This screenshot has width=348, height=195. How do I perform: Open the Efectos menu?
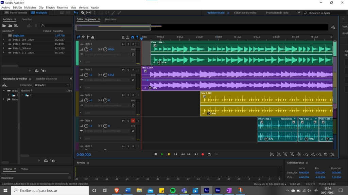[50, 7]
